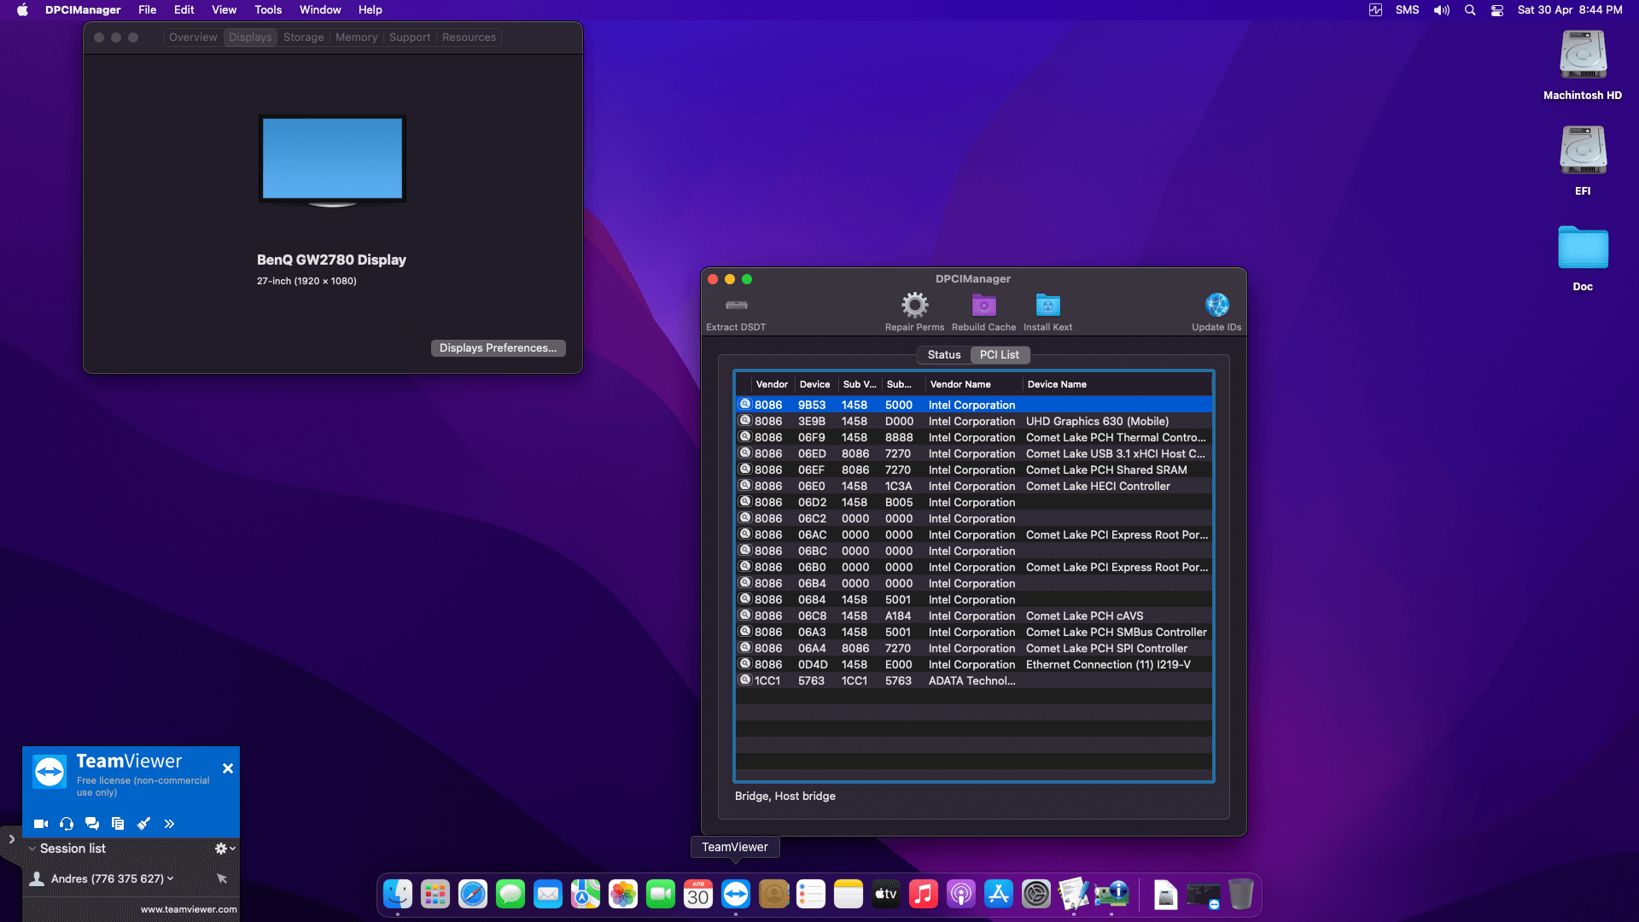Viewport: 1639px width, 922px height.
Task: Open Resources tab in About window
Action: click(469, 38)
